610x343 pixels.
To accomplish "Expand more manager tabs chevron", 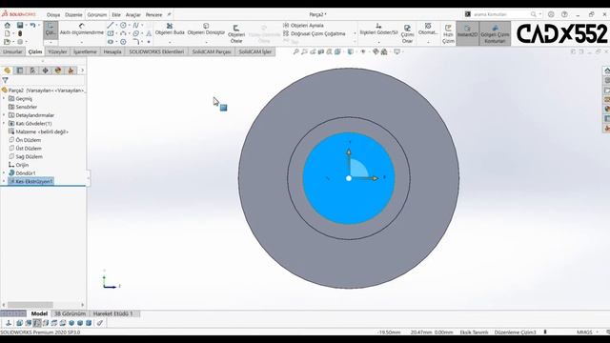I will 82,71.
